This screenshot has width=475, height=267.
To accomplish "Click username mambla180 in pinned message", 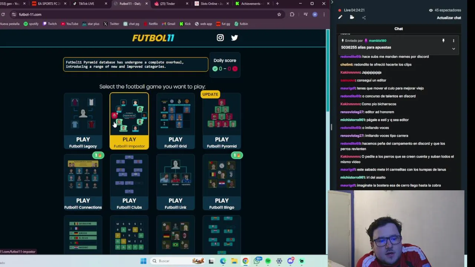I will [377, 40].
